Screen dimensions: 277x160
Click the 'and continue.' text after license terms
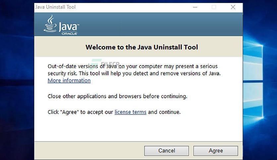point(164,112)
